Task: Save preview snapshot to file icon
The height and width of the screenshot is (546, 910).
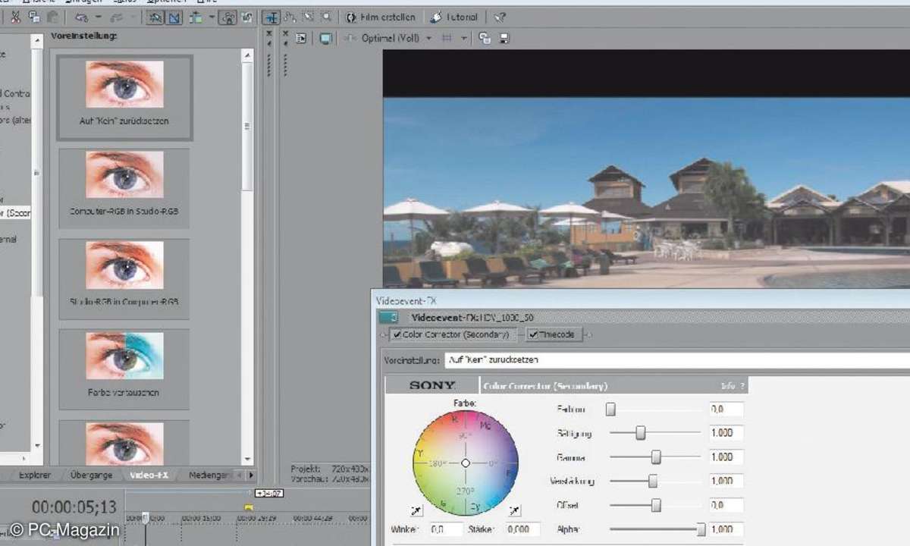Action: (504, 38)
